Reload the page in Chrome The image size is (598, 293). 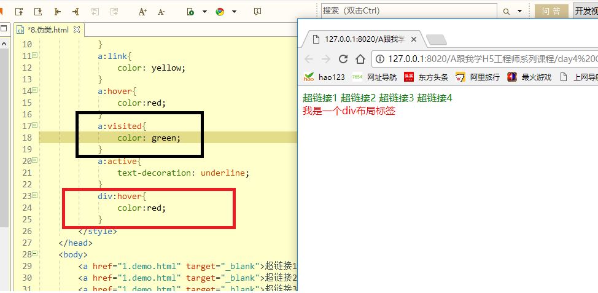pyautogui.click(x=343, y=59)
